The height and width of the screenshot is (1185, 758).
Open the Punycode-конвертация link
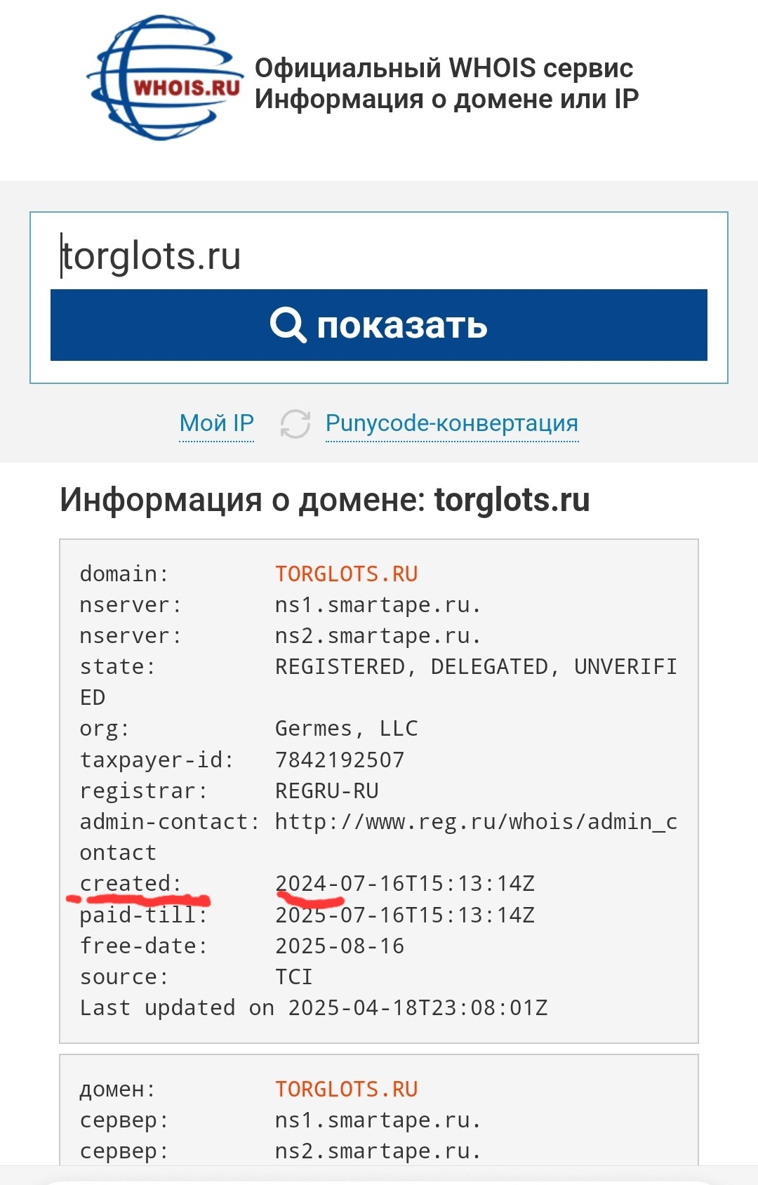451,423
